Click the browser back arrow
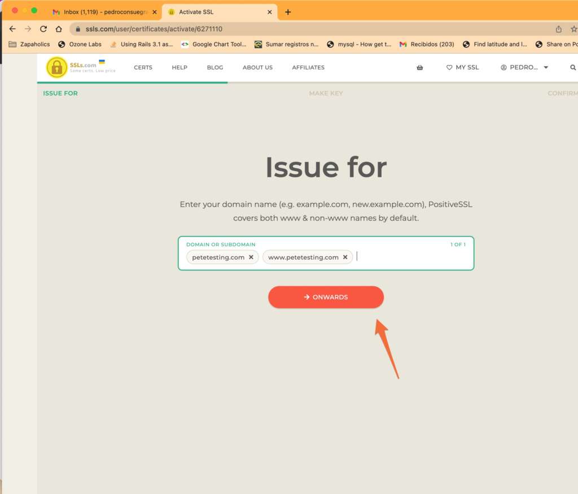This screenshot has height=494, width=578. (12, 29)
